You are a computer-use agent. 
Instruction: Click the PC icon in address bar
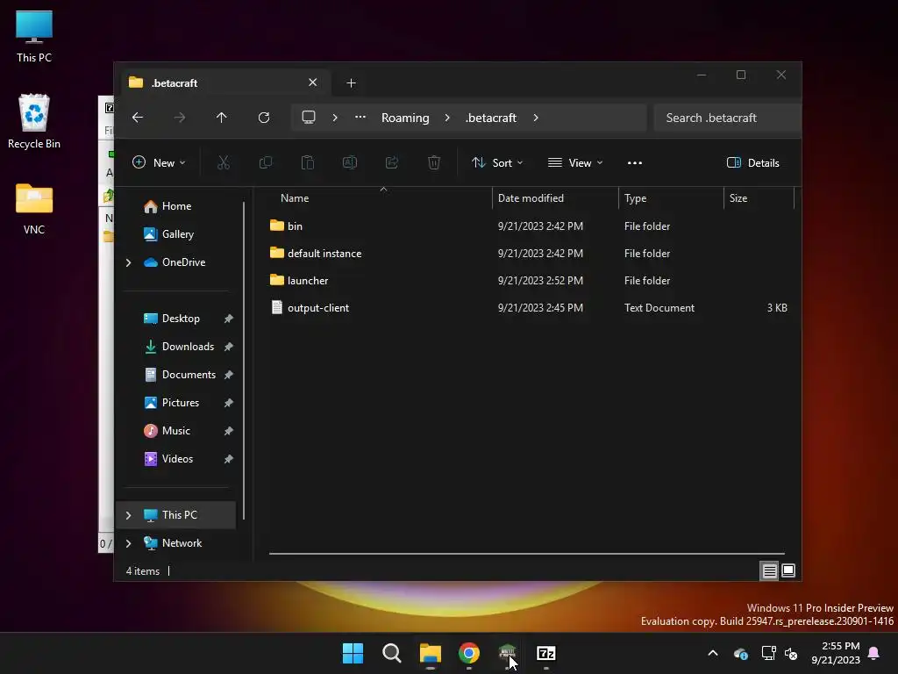309,118
